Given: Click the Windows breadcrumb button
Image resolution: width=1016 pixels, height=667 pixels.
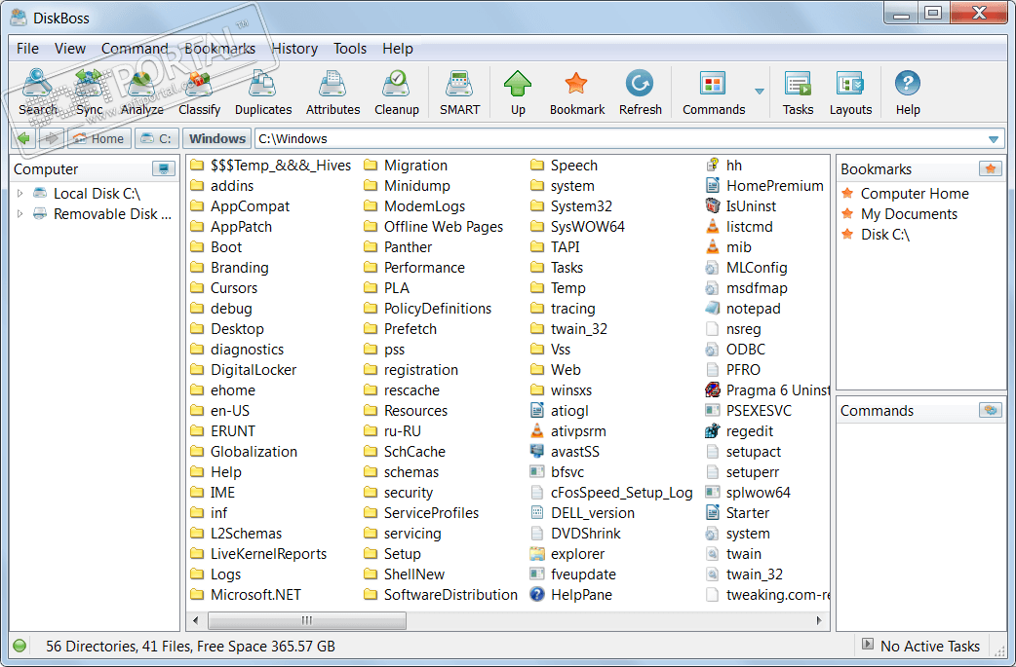Looking at the screenshot, I should click(217, 138).
